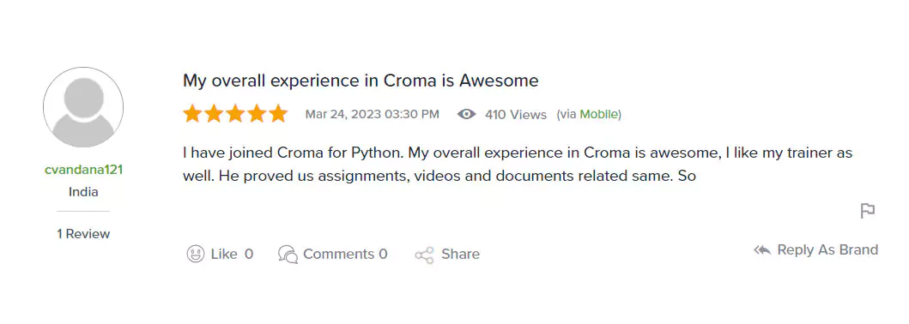This screenshot has width=909, height=324.
Task: Click the Share network icon
Action: [x=424, y=255]
